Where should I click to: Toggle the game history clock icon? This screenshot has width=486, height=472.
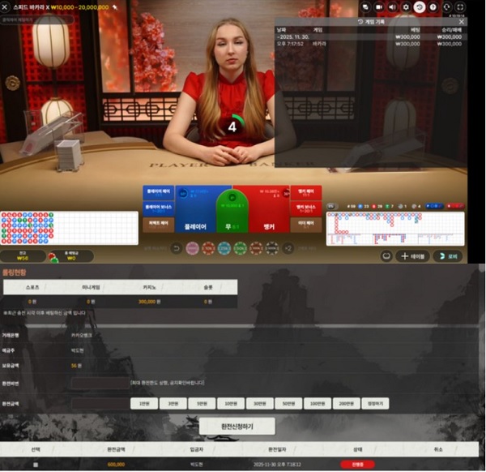[x=420, y=6]
